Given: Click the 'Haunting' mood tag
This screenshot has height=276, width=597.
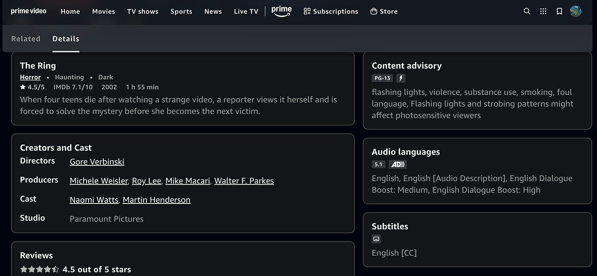Looking at the screenshot, I should 69,77.
